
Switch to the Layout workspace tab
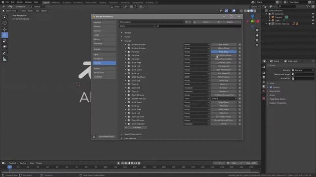46,2
